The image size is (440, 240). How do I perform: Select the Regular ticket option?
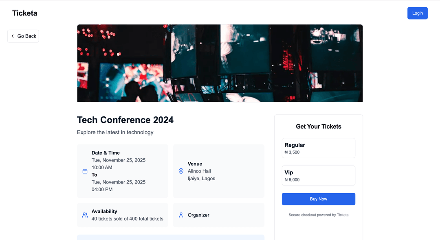point(318,148)
